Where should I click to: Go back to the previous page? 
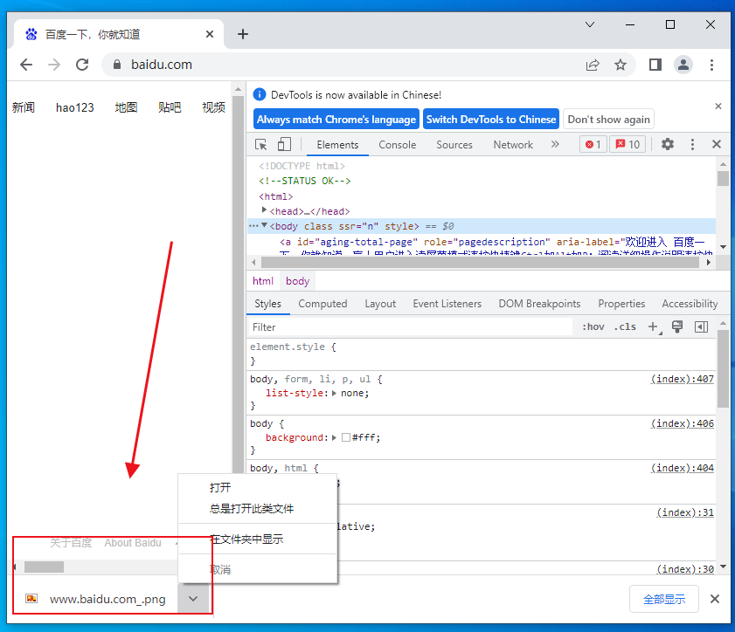point(26,65)
